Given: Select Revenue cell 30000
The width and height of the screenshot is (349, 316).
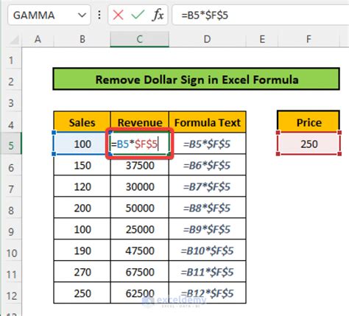Looking at the screenshot, I should [140, 186].
